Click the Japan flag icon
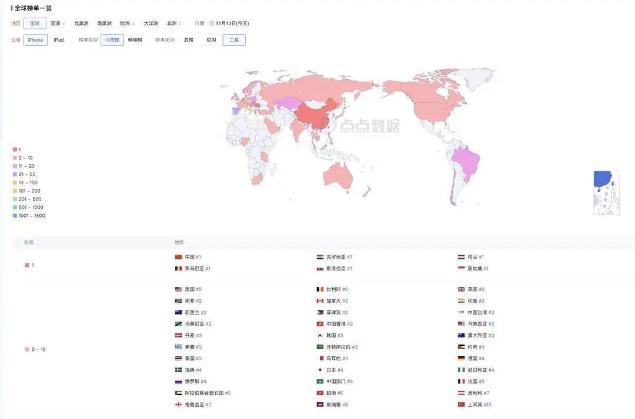 (320, 370)
